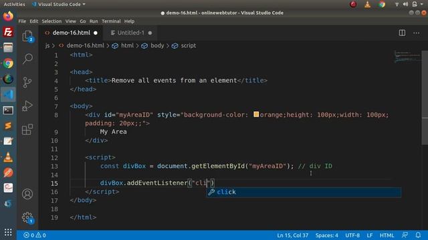Click HTML language mode in status bar
The height and width of the screenshot is (240, 428).
click(x=387, y=235)
